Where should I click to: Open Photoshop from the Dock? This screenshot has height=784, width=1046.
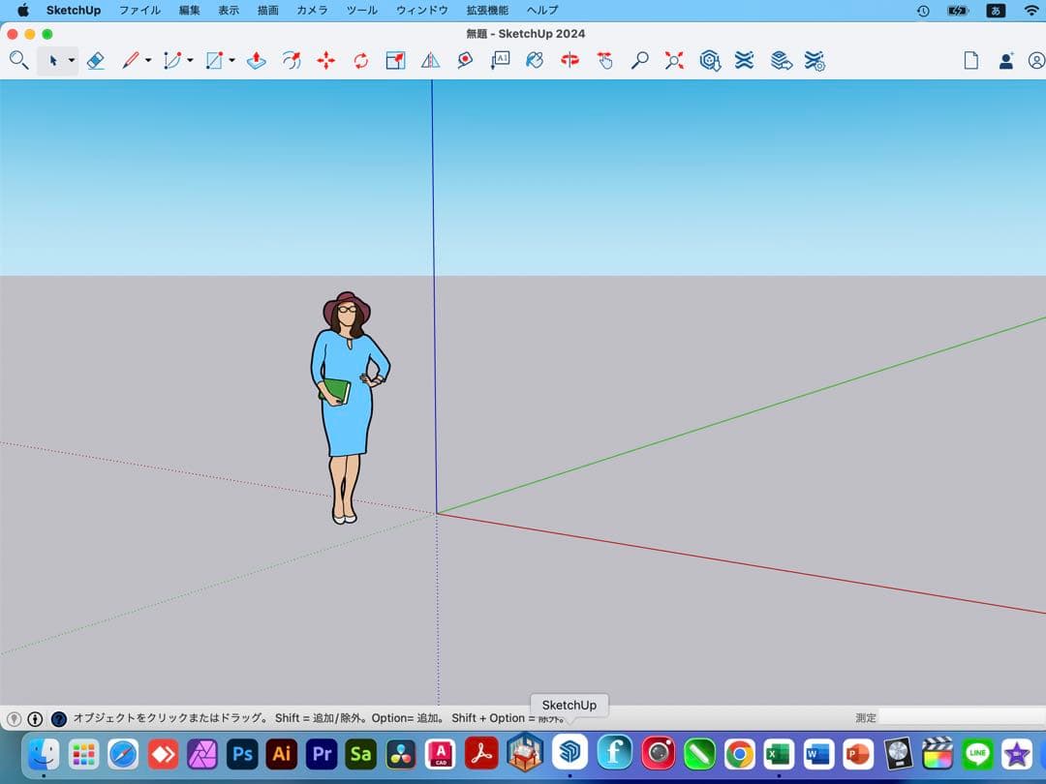(x=242, y=753)
